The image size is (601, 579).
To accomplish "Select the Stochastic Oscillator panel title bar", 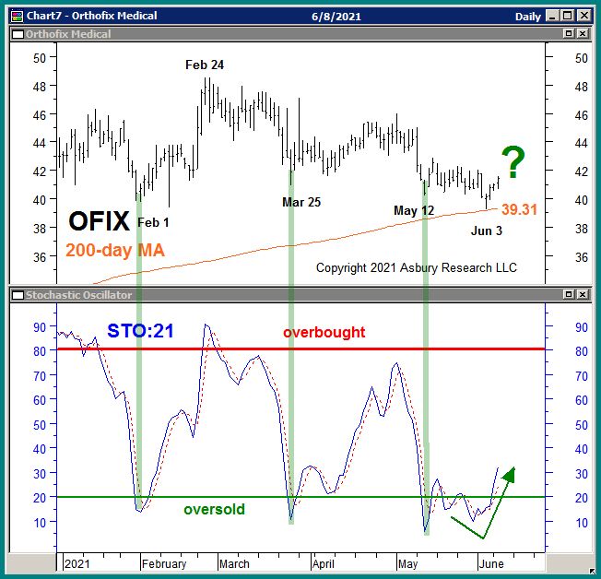I will pos(277,295).
